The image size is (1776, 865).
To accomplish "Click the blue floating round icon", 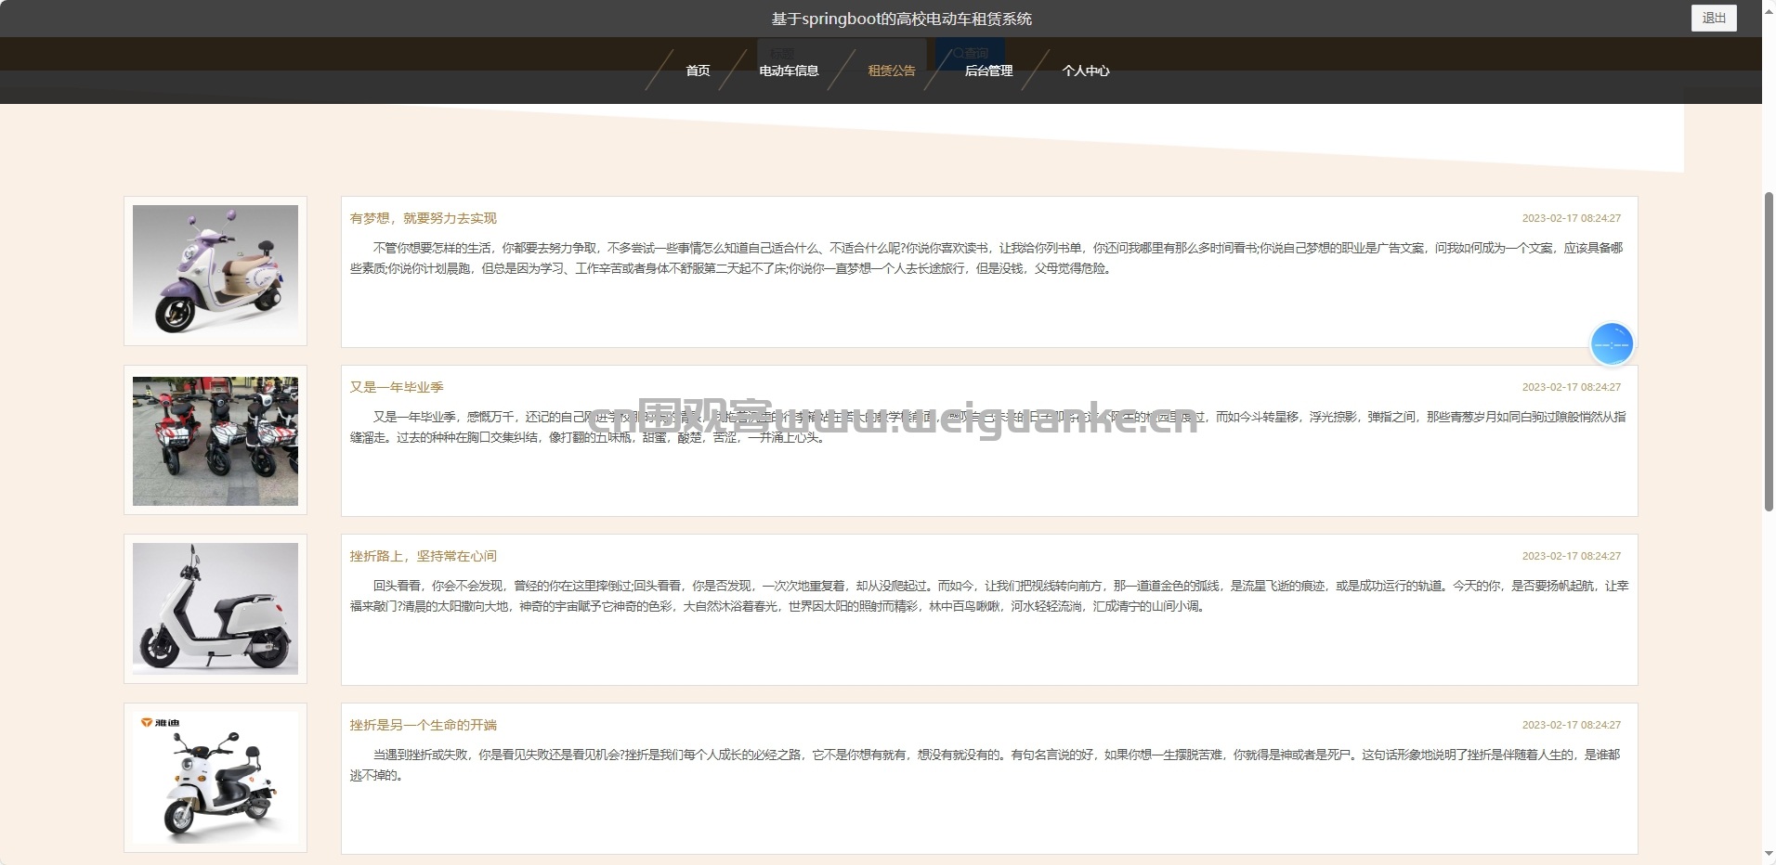I will coord(1612,344).
